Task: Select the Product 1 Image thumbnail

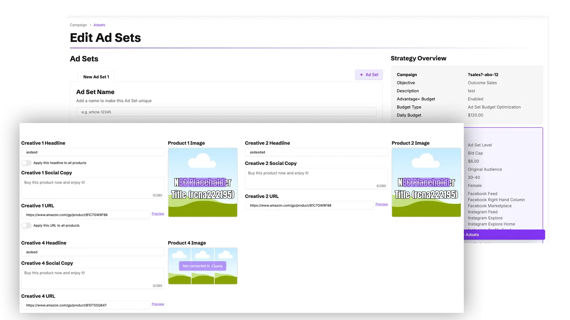Action: tap(203, 182)
